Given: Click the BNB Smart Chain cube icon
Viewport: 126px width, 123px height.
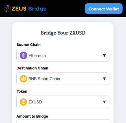Looking at the screenshot, I should [x=23, y=79].
